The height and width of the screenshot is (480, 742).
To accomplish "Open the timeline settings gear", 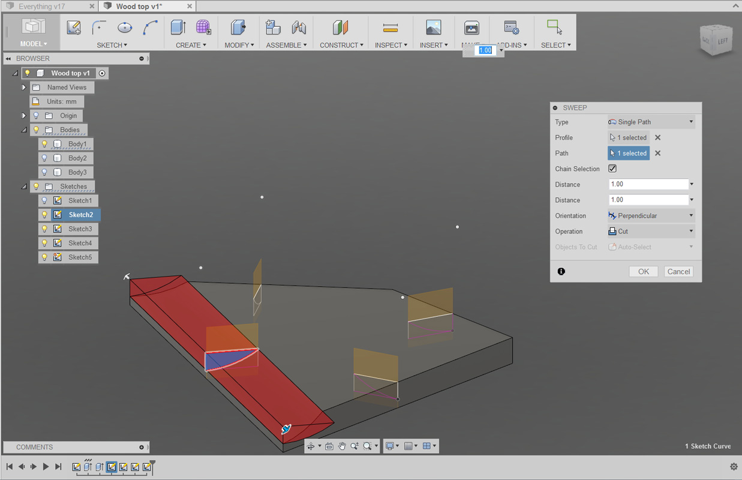I will 734,467.
